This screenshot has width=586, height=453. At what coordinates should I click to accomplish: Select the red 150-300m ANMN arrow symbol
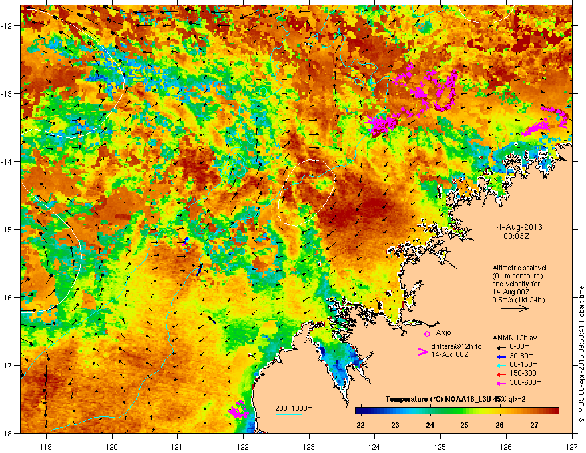pyautogui.click(x=501, y=374)
